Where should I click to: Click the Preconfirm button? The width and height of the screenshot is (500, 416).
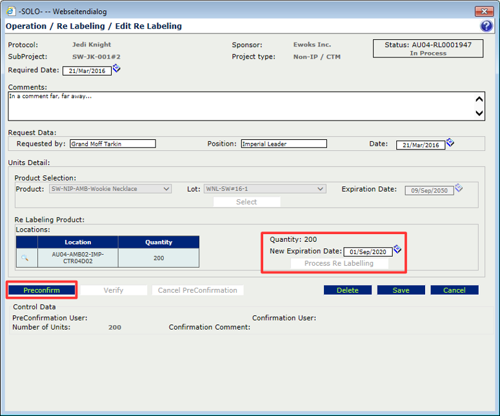coord(42,290)
